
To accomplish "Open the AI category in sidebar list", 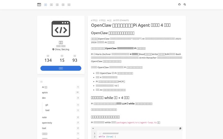I will pyautogui.click(x=61, y=87).
